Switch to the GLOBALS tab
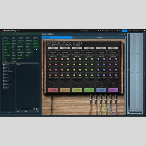 pos(110,38)
